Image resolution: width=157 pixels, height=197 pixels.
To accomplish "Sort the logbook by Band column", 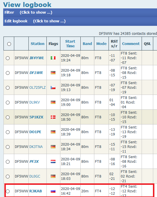I will (x=87, y=44).
